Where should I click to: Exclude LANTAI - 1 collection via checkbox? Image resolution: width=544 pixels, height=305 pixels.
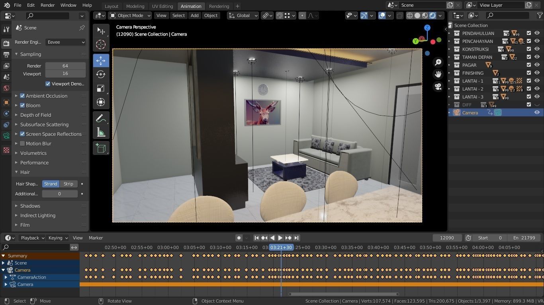tap(529, 81)
